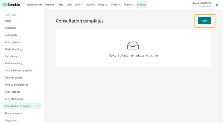Open the Appointments tab
The image size is (223, 123).
point(34,5)
